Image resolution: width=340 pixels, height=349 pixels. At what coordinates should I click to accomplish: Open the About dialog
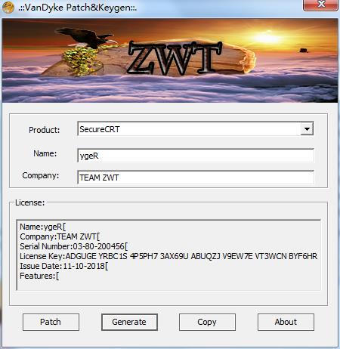click(286, 322)
